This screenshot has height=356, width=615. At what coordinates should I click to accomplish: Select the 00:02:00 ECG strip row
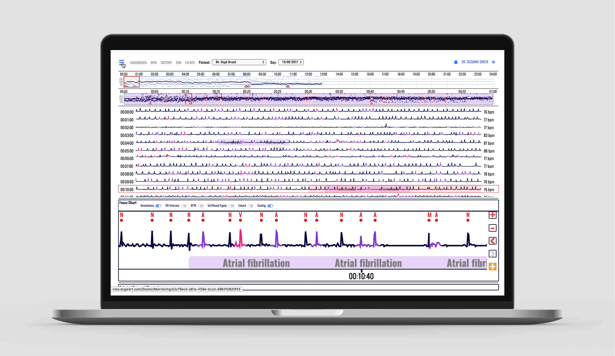point(308,127)
